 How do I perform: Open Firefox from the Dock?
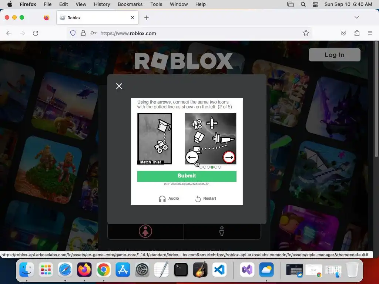tap(84, 270)
